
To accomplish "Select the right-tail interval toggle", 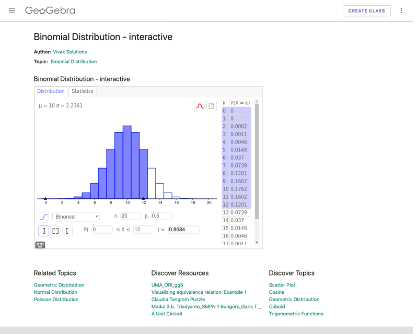I will (67, 231).
